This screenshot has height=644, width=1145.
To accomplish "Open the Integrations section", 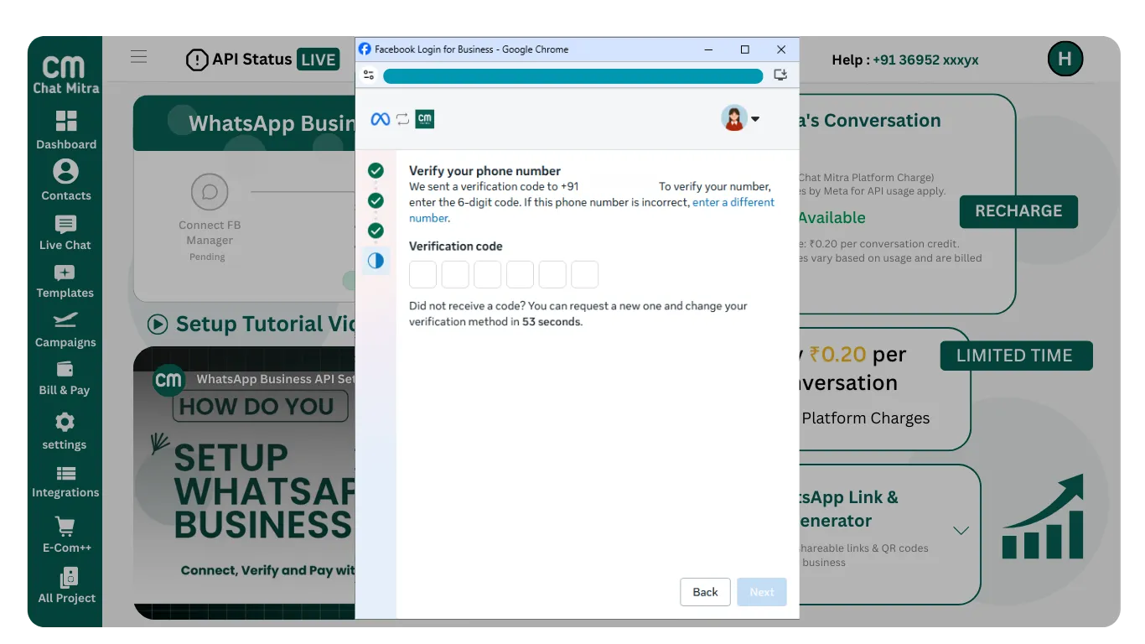I will pyautogui.click(x=65, y=474).
